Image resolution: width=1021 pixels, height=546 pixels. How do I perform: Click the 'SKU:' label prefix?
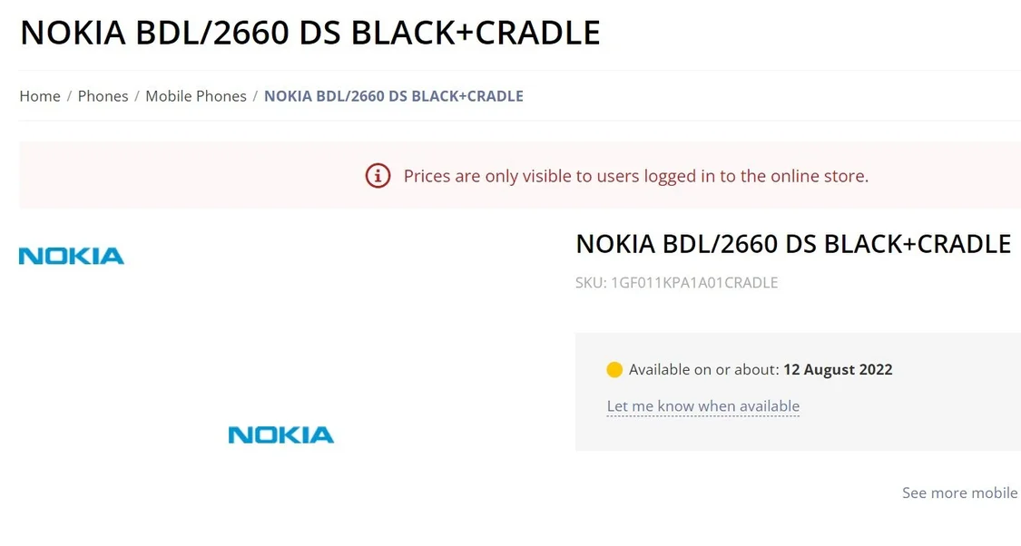point(591,283)
